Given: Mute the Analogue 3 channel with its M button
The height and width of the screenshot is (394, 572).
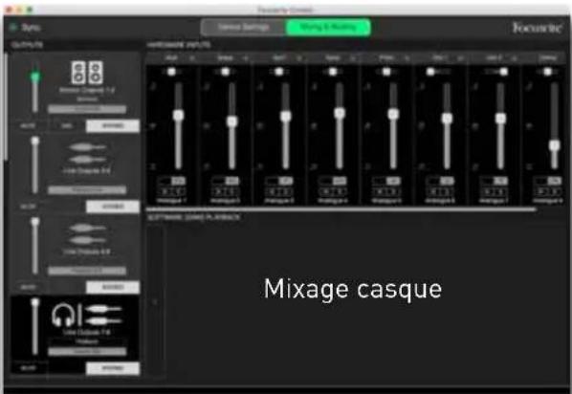Looking at the screenshot, I should [x=273, y=191].
